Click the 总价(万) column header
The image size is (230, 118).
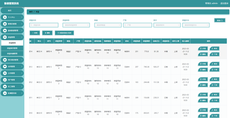(156, 41)
